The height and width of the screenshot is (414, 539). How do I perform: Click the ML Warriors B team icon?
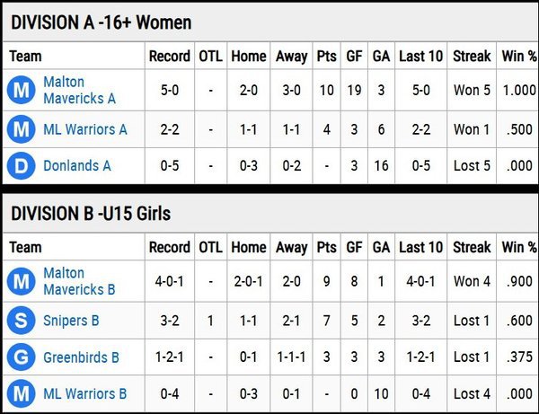[22, 393]
